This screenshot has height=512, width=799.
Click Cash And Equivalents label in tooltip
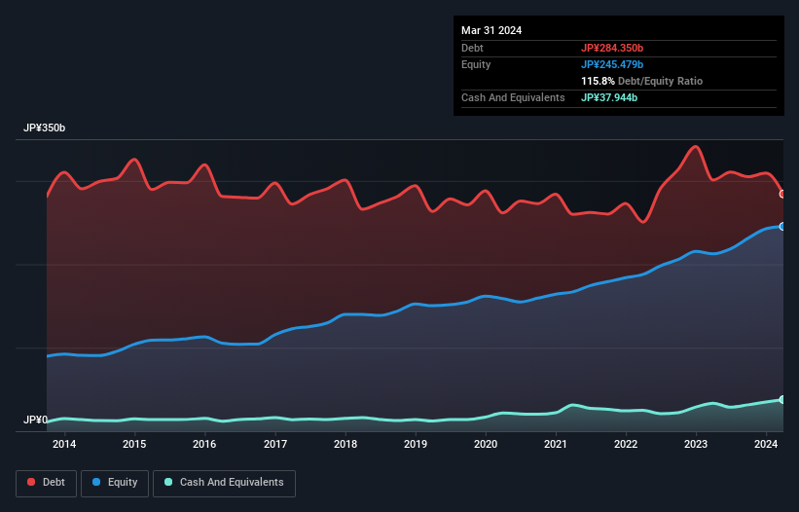(x=513, y=97)
